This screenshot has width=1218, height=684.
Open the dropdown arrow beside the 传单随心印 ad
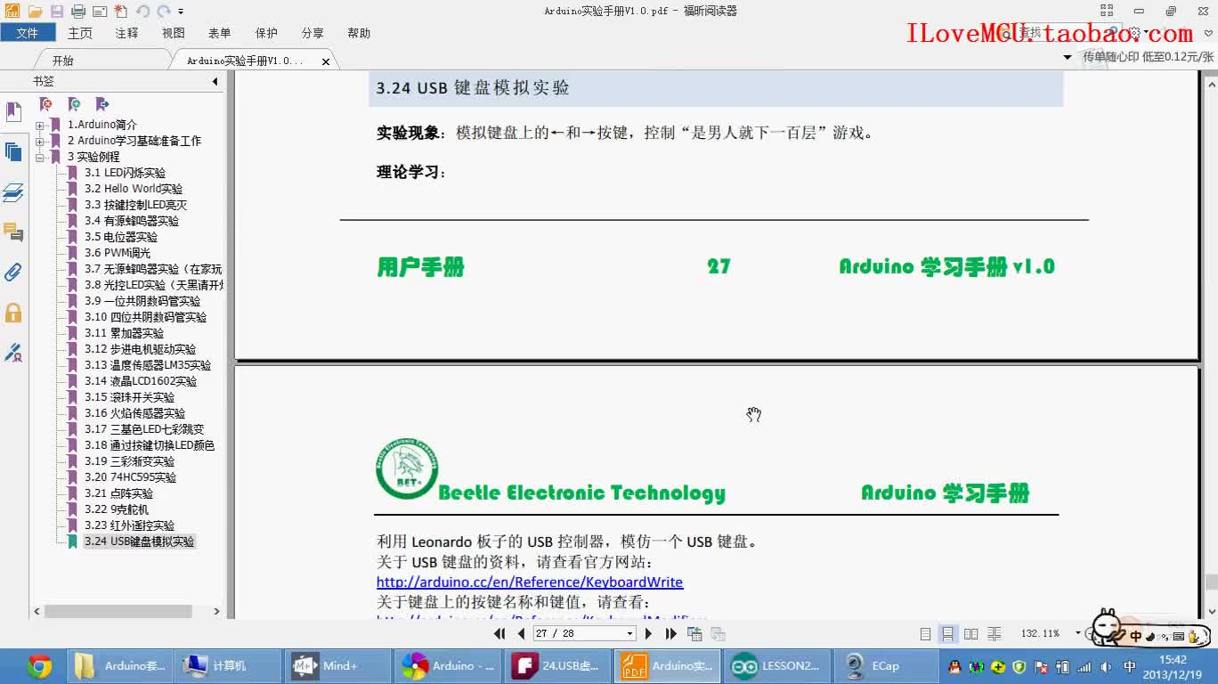click(x=1068, y=57)
